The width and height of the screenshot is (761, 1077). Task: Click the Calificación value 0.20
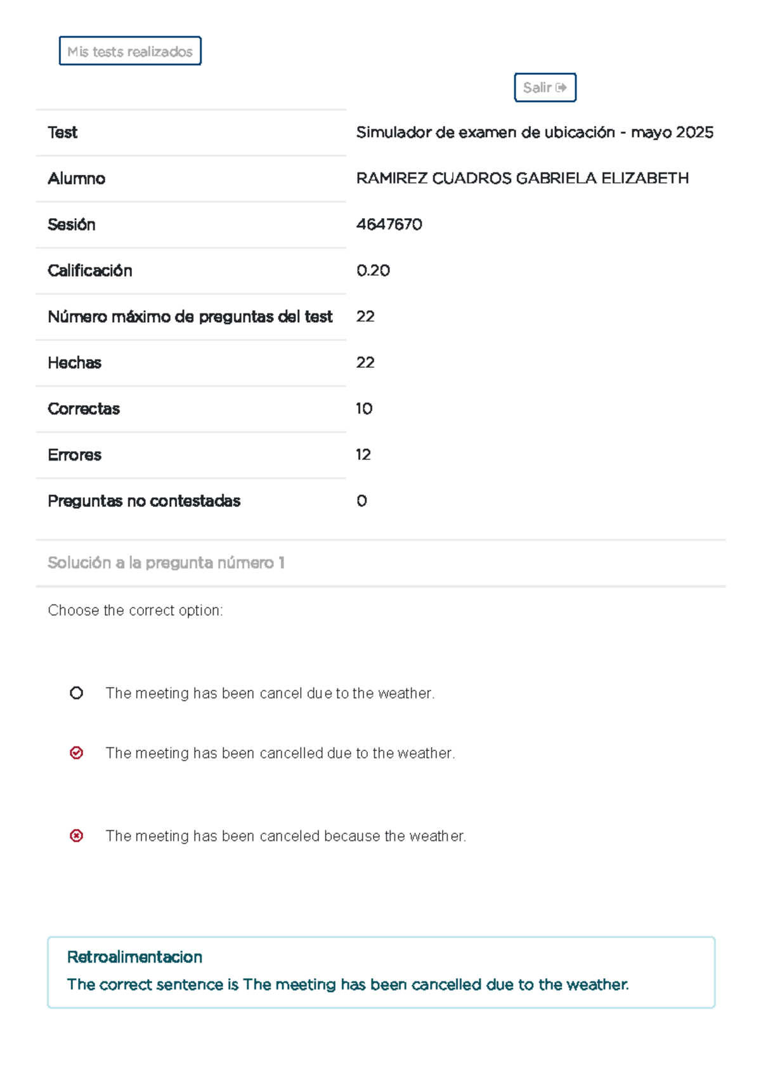click(x=373, y=270)
